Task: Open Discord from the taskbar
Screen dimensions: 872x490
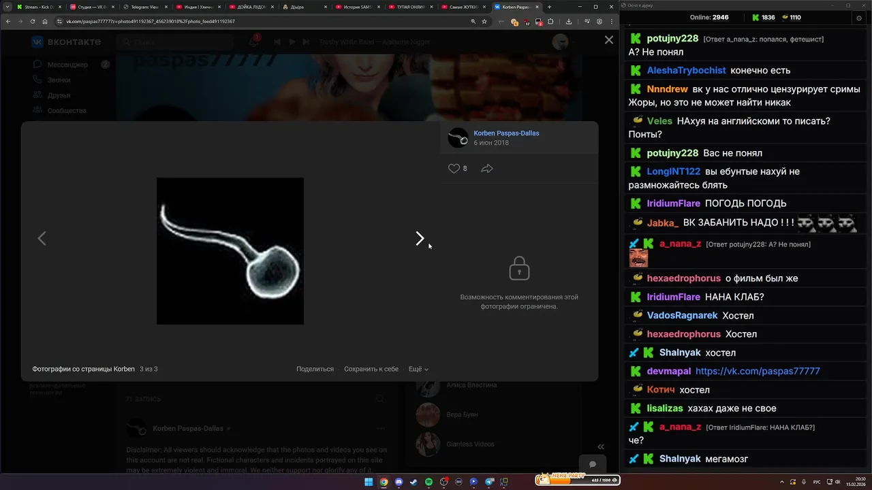Action: pyautogui.click(x=399, y=482)
